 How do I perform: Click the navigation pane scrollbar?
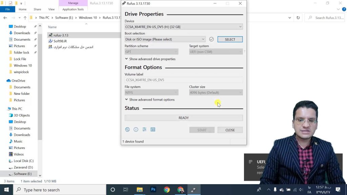click(40, 86)
